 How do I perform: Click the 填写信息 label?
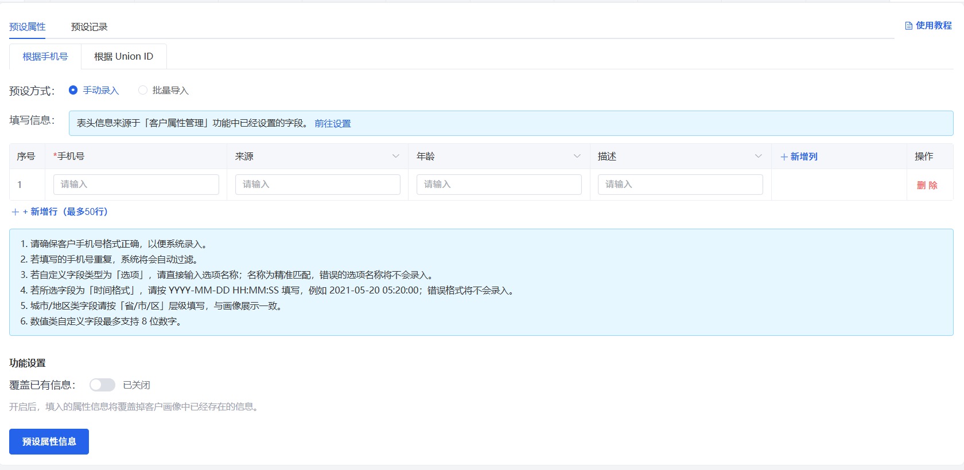[x=32, y=120]
